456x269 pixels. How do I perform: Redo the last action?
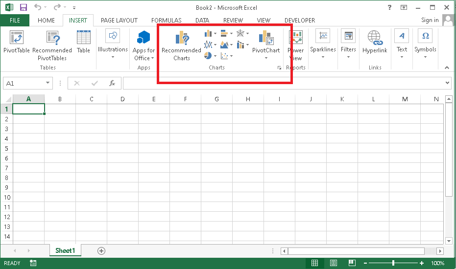point(57,7)
